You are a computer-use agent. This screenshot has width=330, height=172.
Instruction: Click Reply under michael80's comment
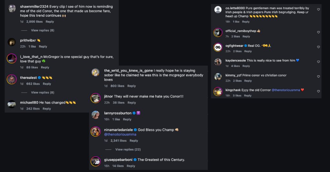(47, 109)
